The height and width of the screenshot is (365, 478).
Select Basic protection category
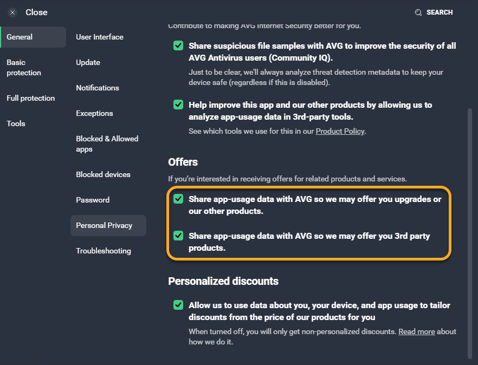[x=24, y=68]
